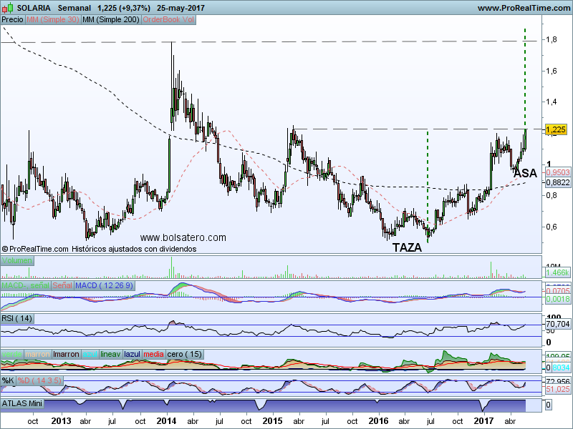Select the verde series label
This screenshot has width=573, height=429.
coord(12,354)
